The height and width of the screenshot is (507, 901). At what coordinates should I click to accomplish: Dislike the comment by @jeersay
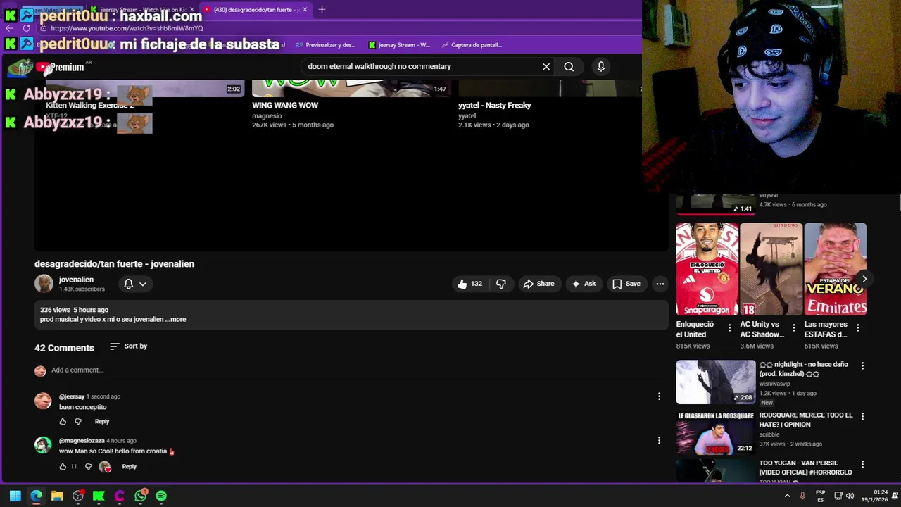point(78,422)
